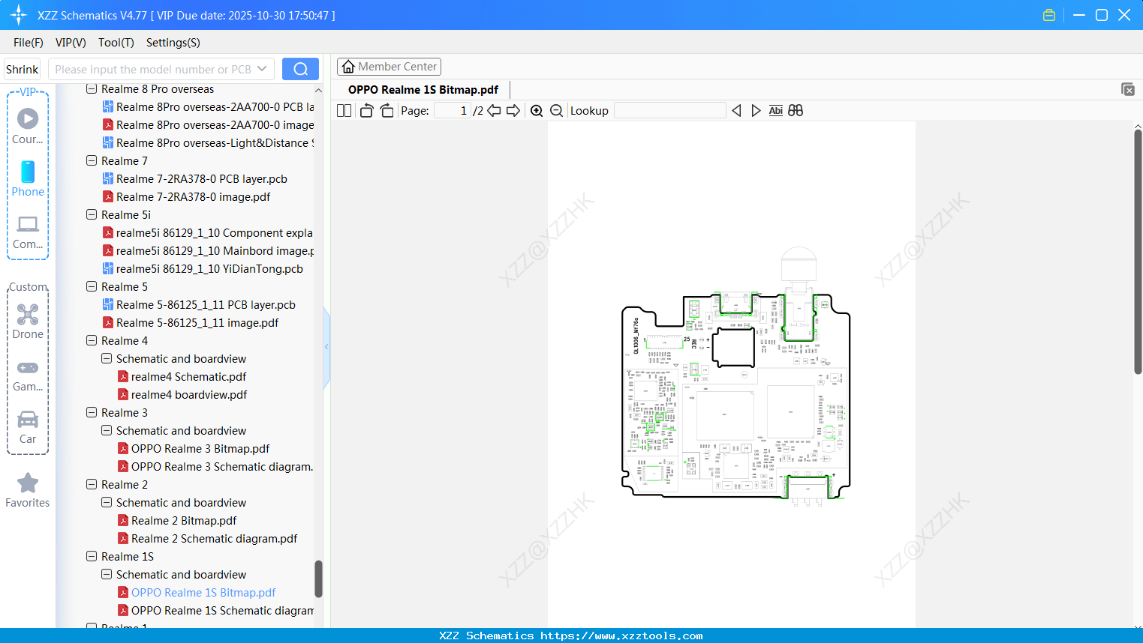Go to next page arrow

point(513,111)
